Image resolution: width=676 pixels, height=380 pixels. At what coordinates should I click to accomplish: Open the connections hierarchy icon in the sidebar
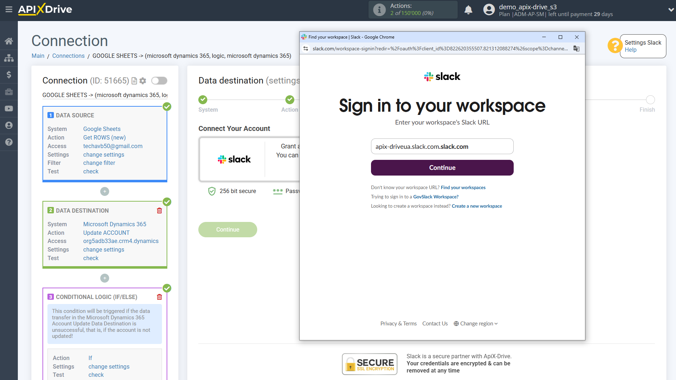click(9, 58)
